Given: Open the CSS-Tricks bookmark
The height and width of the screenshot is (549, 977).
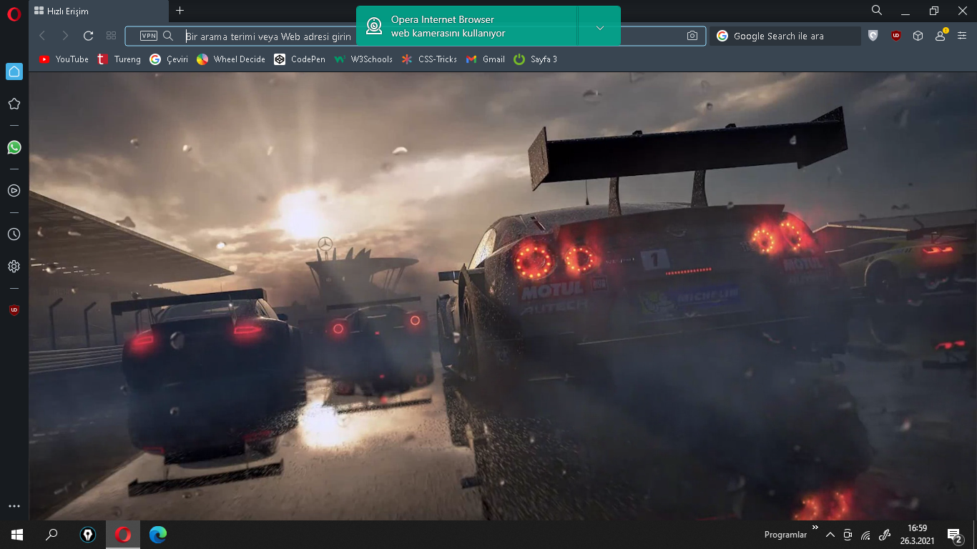Looking at the screenshot, I should (429, 59).
